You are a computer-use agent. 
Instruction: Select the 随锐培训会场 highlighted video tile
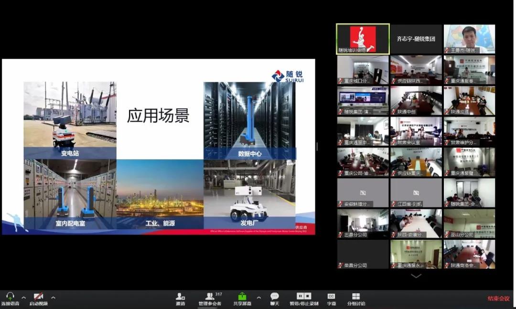click(x=363, y=39)
